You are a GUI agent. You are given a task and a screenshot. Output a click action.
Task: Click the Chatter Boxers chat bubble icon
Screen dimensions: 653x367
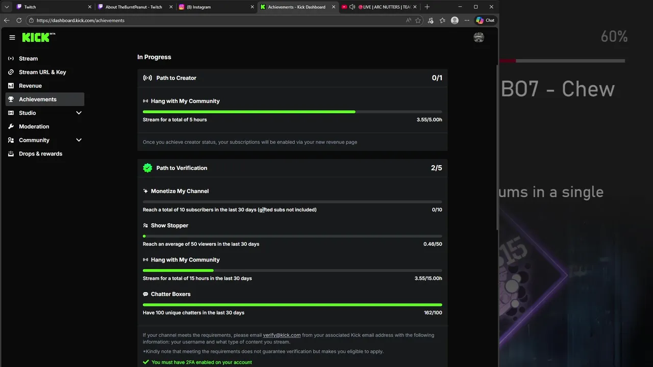click(x=146, y=294)
